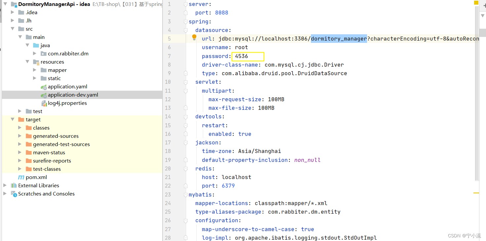Click the username value root

[x=242, y=47]
